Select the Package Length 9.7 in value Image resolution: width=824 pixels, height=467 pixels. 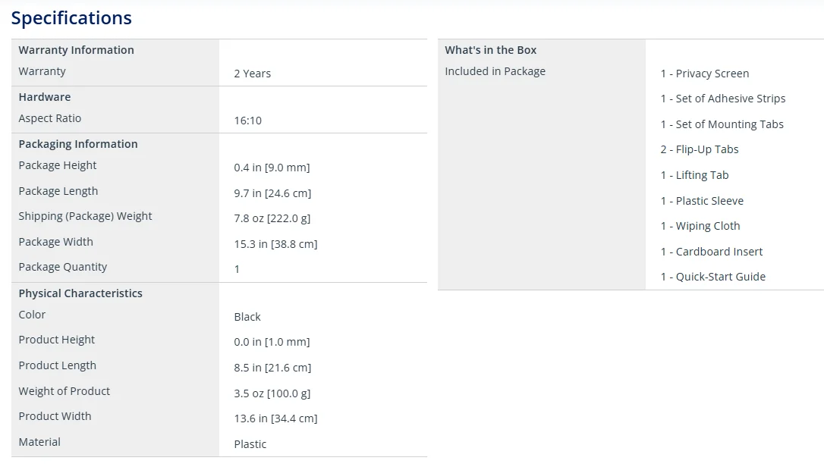pos(272,193)
